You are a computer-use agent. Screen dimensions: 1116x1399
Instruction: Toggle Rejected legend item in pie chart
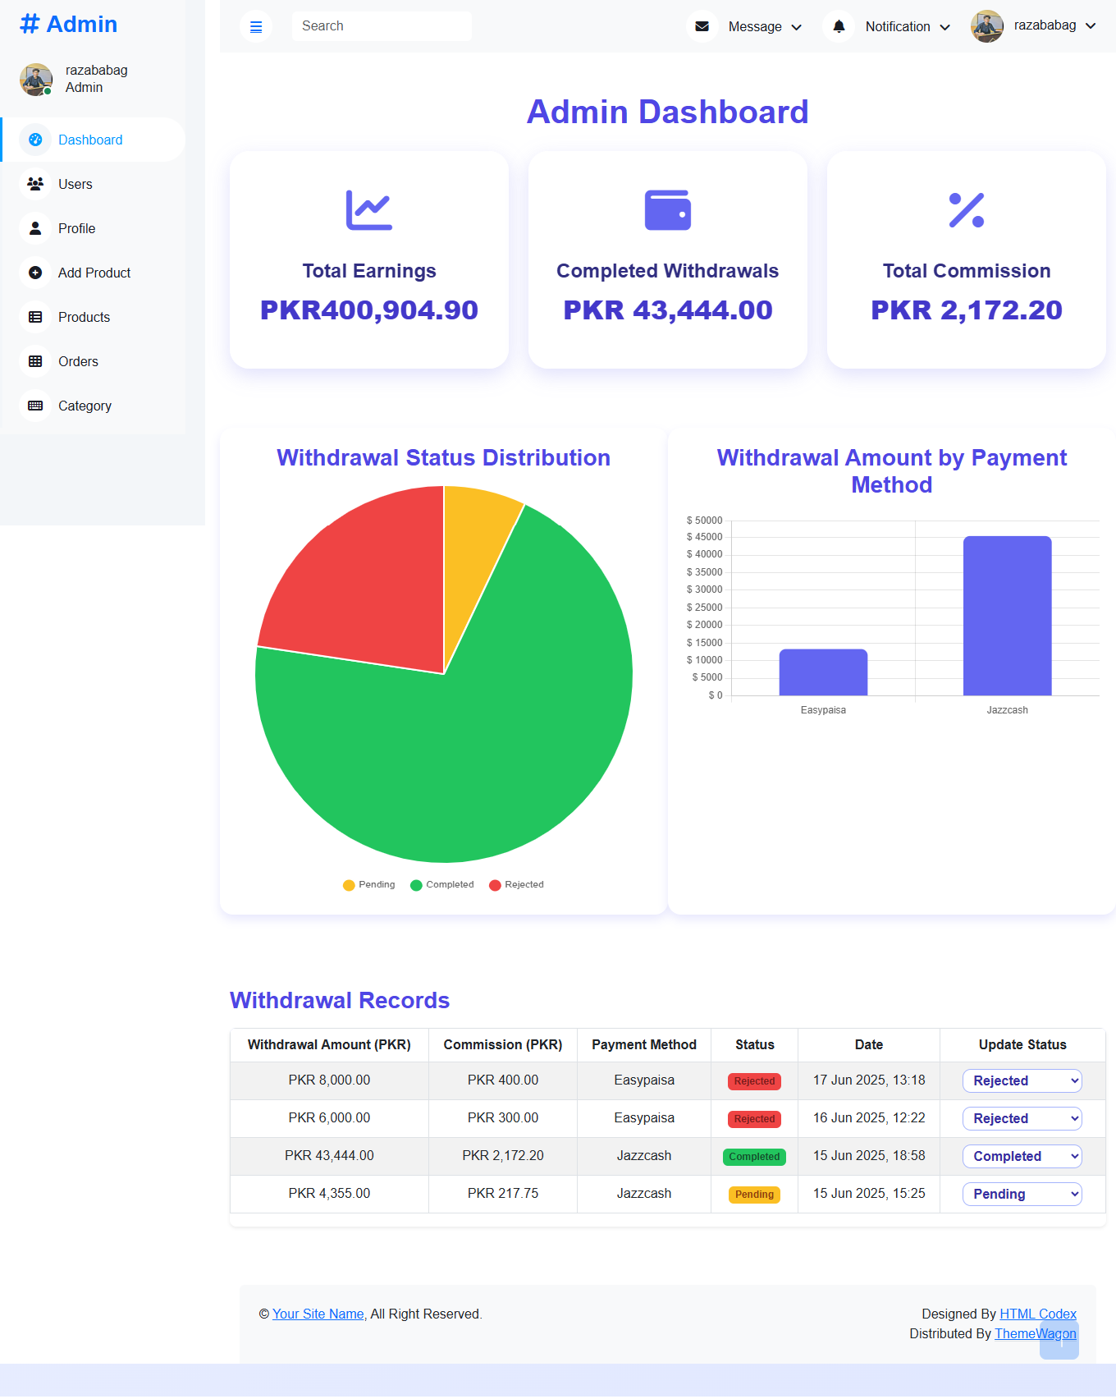coord(516,884)
